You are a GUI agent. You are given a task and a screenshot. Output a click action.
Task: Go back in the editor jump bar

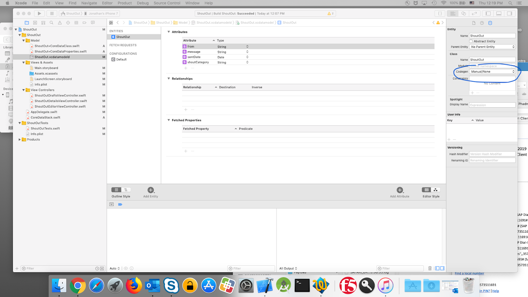[117, 23]
